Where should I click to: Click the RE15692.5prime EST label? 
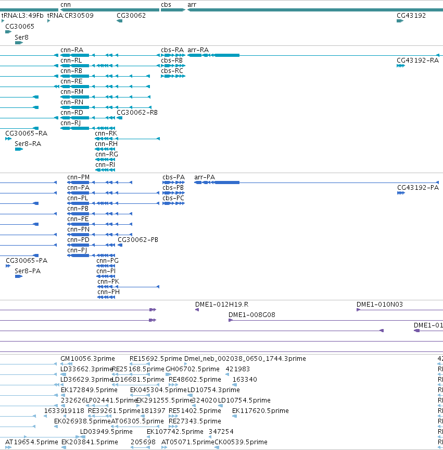coord(156,359)
